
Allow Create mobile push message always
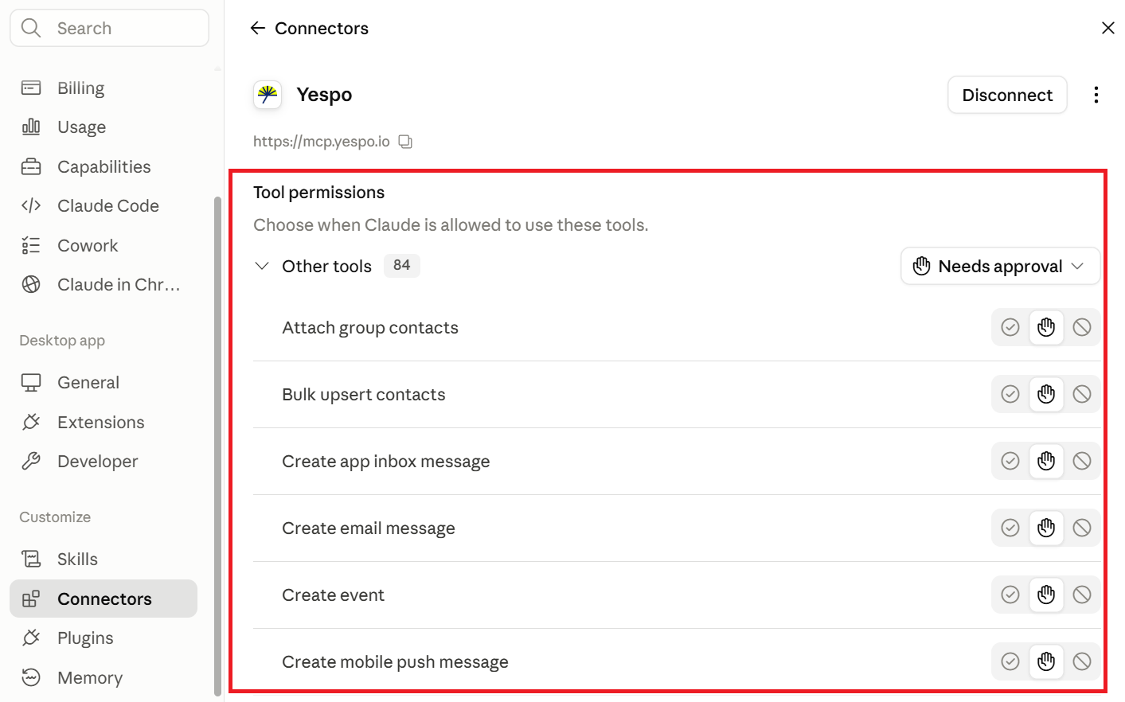1010,661
